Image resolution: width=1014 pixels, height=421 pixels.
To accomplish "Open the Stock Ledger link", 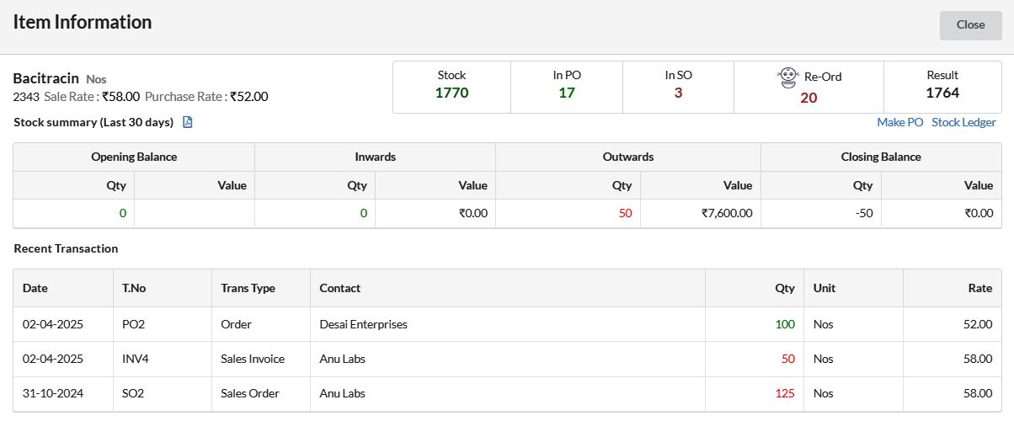I will (963, 122).
